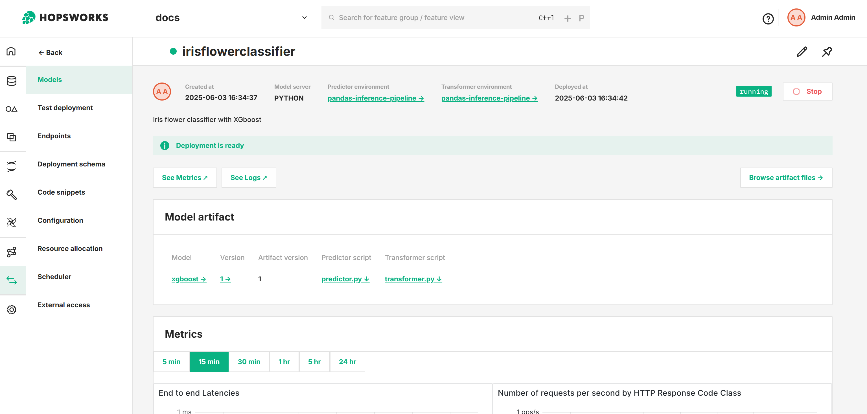867x414 pixels.
Task: Open the Jupyter notebooks sidebar icon
Action: [x=12, y=167]
